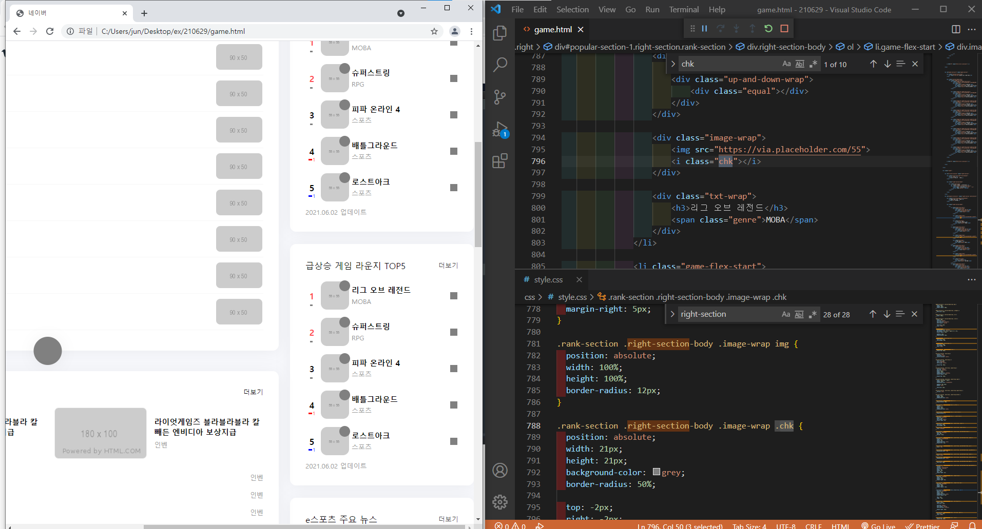Stop the debug session
Screen dimensions: 982x529
tap(784, 29)
